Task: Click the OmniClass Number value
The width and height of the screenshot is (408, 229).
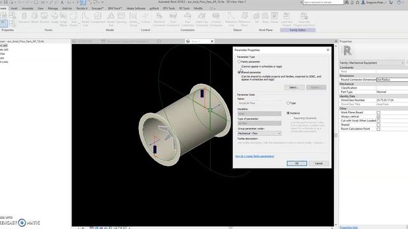Action: (x=392, y=100)
